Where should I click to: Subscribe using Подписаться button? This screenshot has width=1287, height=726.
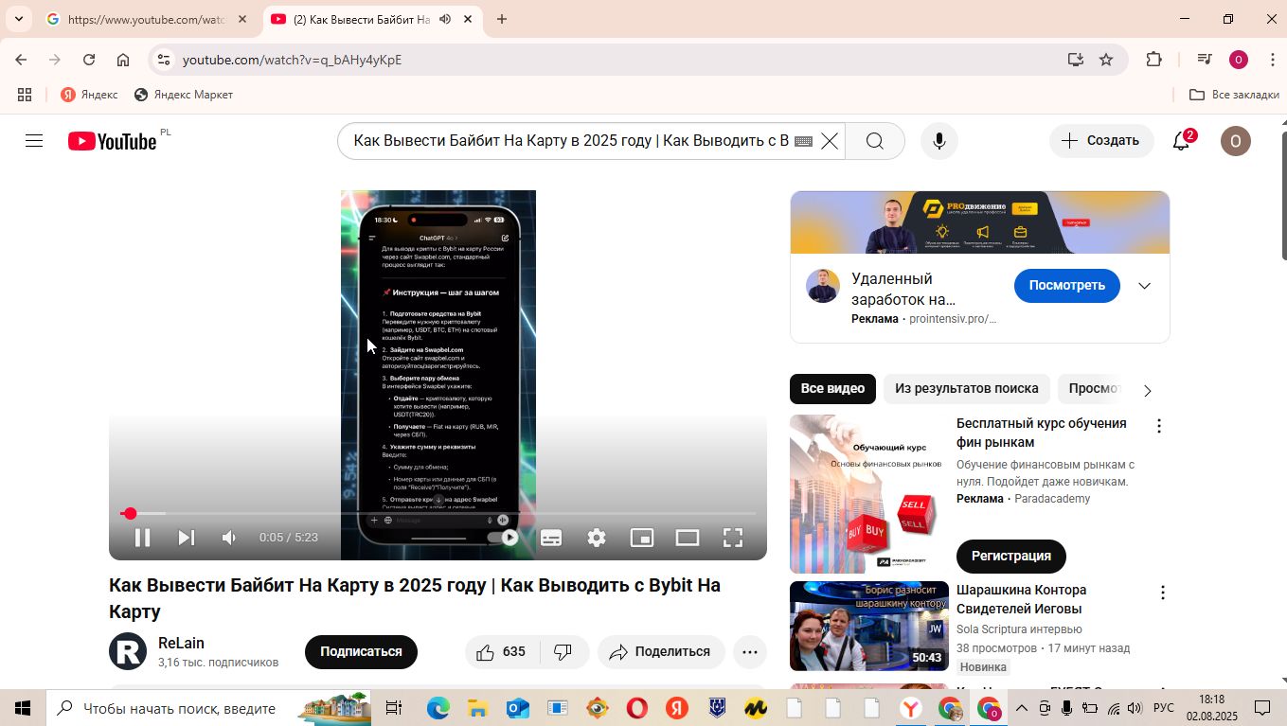(361, 652)
